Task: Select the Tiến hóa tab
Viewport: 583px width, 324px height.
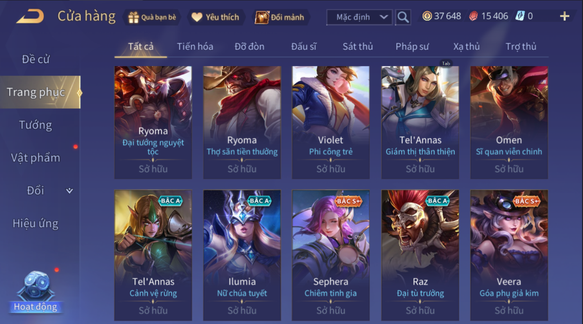Action: (195, 46)
